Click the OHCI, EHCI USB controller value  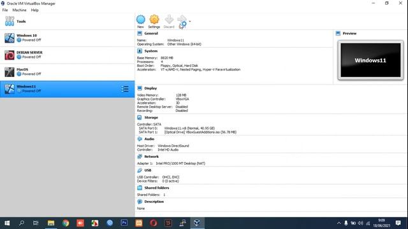(171, 177)
